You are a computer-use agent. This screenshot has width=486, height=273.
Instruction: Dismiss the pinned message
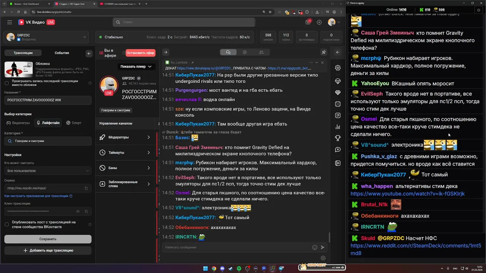tap(322, 63)
